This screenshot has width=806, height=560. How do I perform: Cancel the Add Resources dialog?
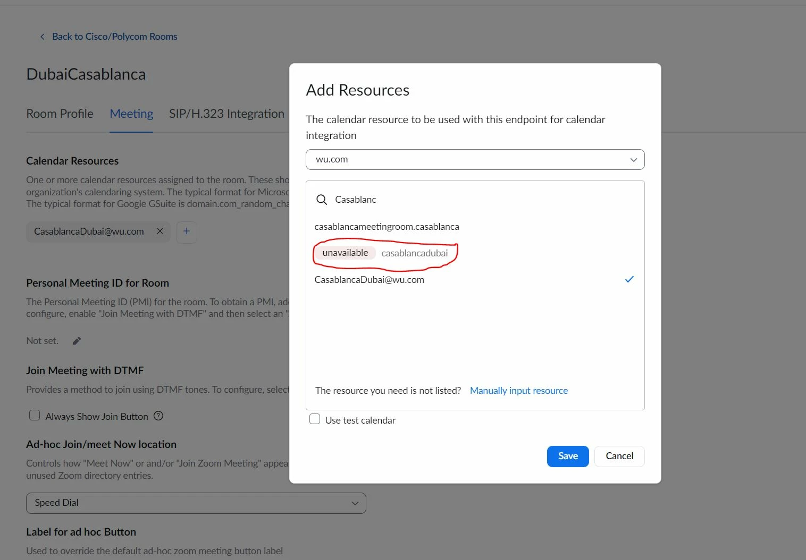click(619, 456)
